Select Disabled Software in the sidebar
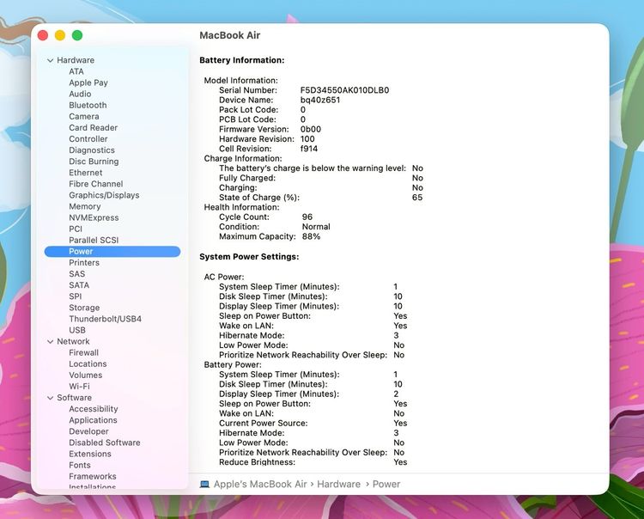 click(104, 443)
